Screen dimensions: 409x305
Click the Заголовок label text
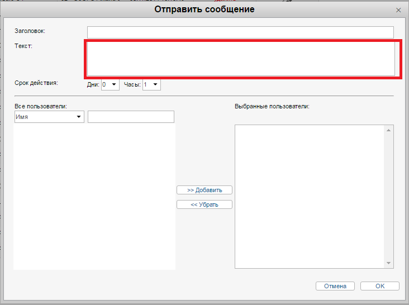coord(30,31)
